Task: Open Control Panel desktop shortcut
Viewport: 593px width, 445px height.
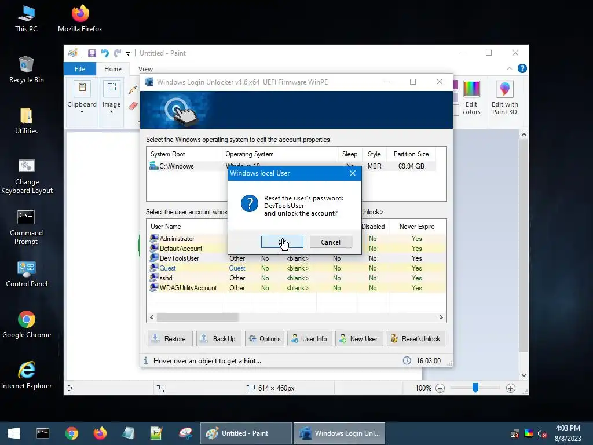Action: point(27,274)
